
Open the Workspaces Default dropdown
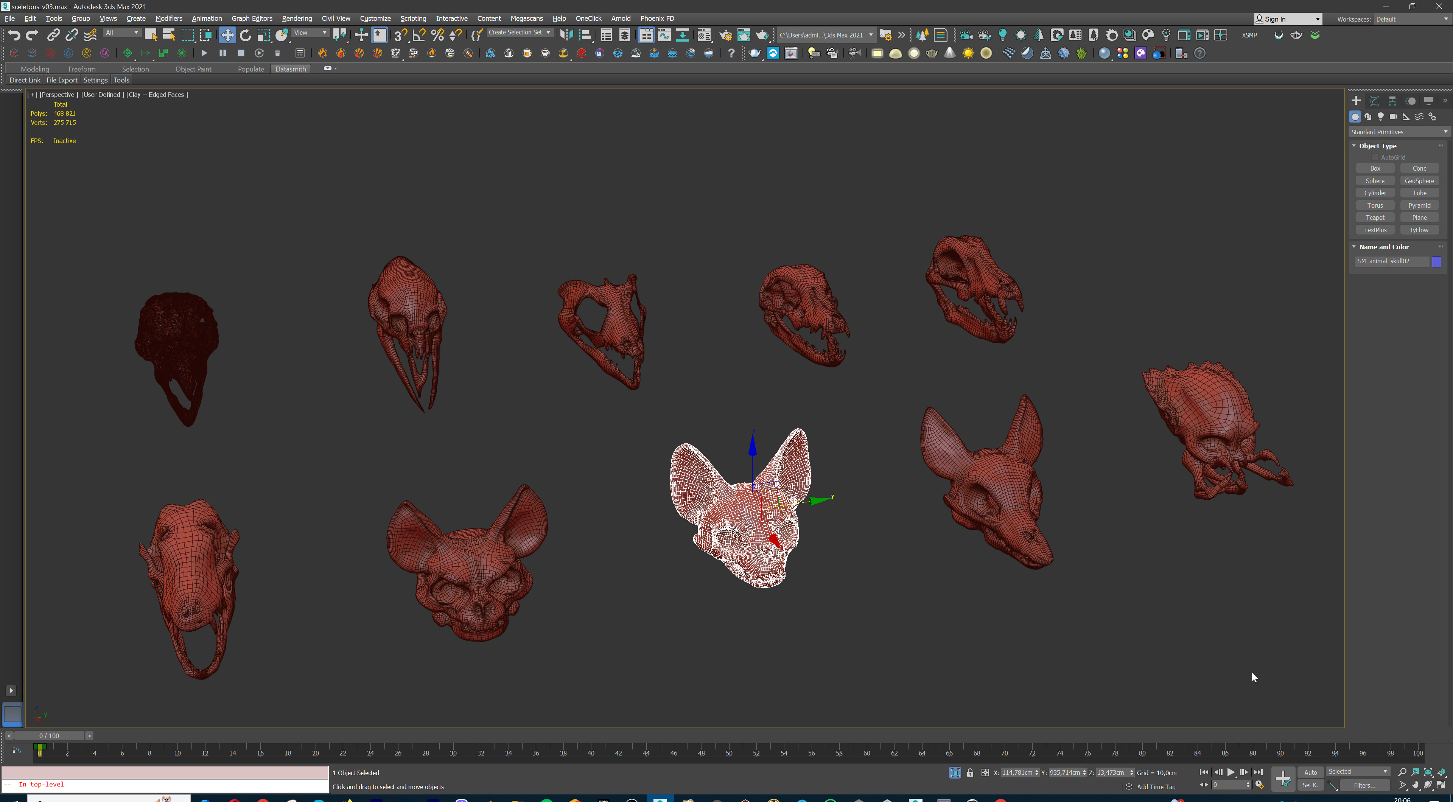tap(1411, 19)
